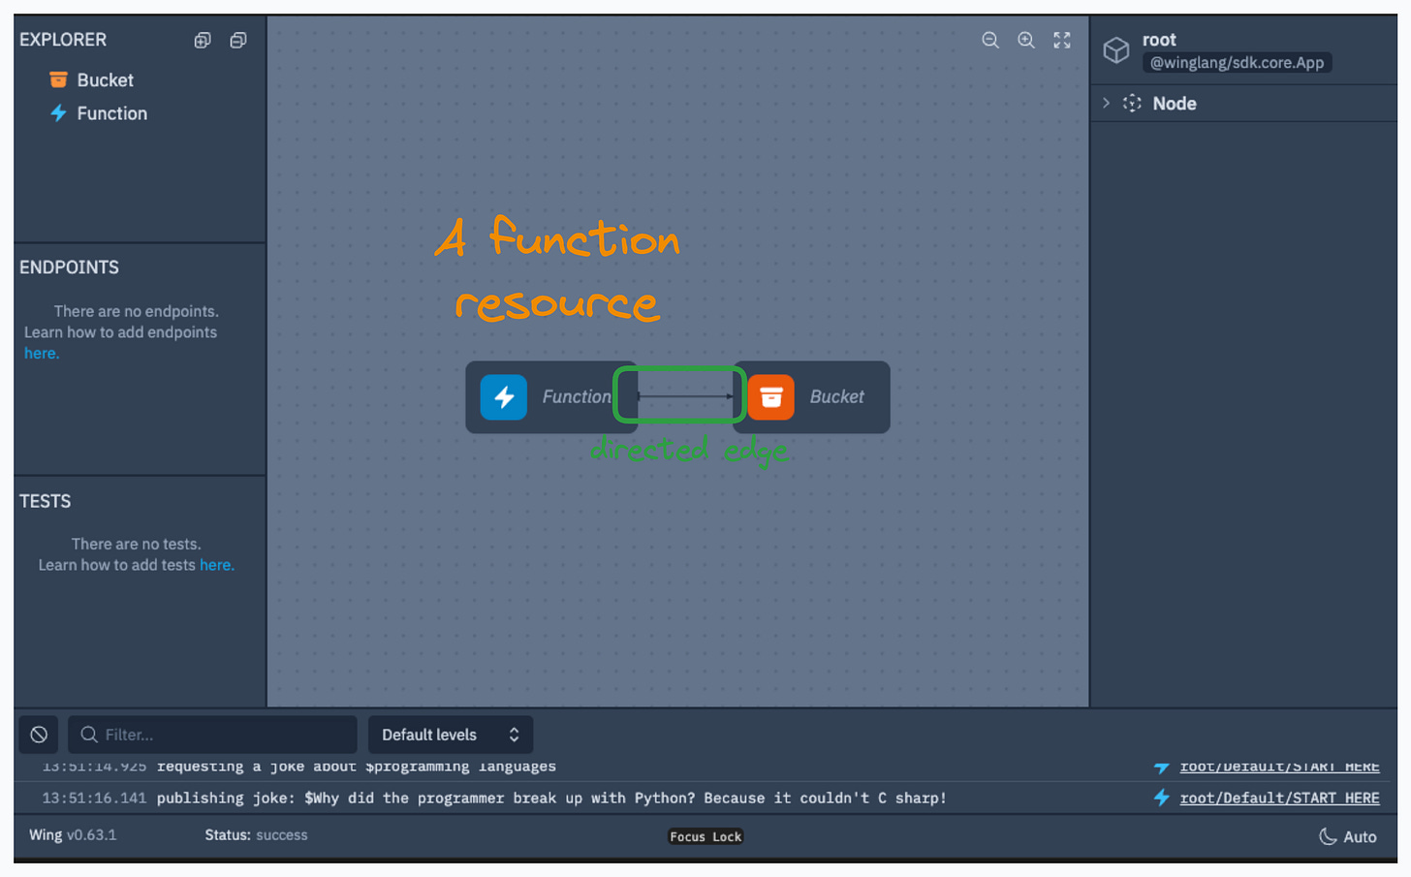The height and width of the screenshot is (877, 1411).
Task: Clear the console logs
Action: [38, 734]
